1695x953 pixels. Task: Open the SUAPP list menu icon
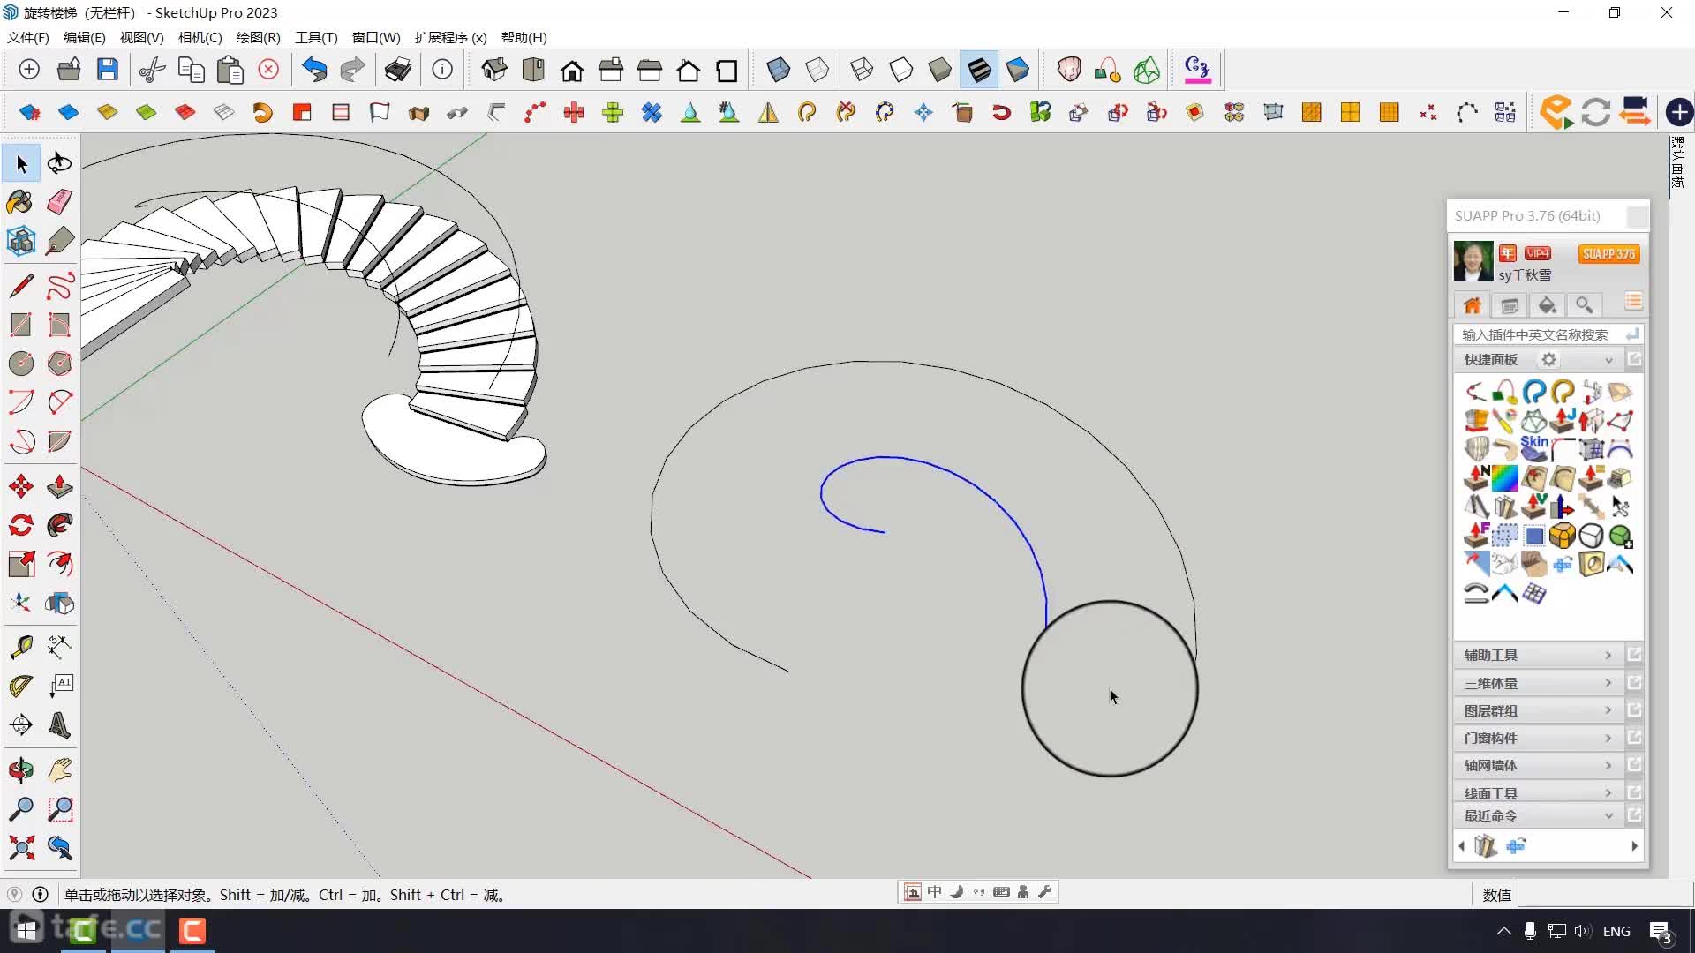[1633, 302]
